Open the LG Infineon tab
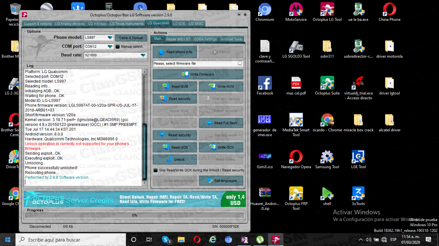The height and width of the screenshot is (246, 439). tap(97, 24)
